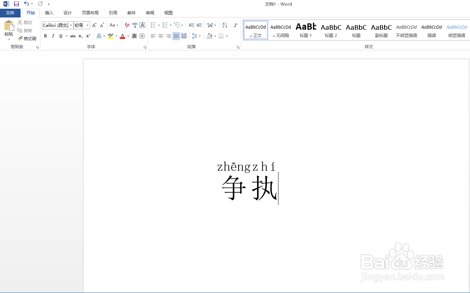Screen dimensions: 470x293
Task: Switch to the 插入 (Insert) tab
Action: point(49,13)
